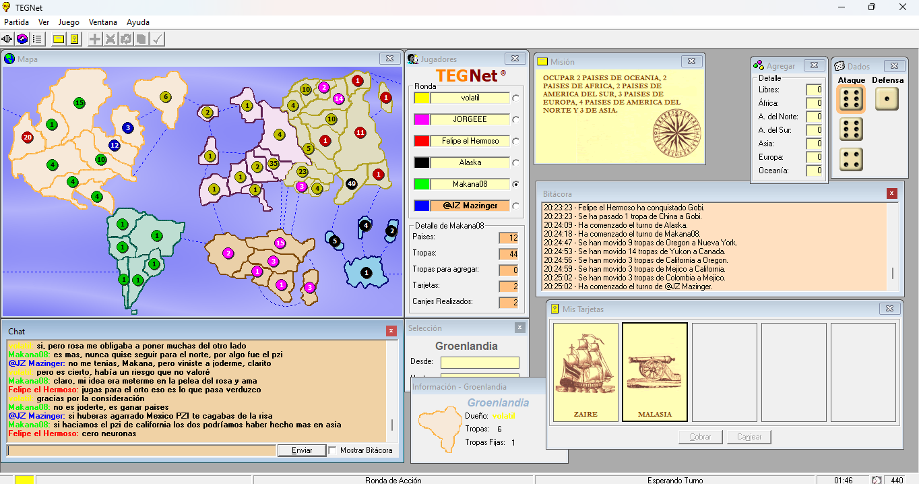Click the volatil player name button
Screen dimensions: 919x484
click(470, 98)
